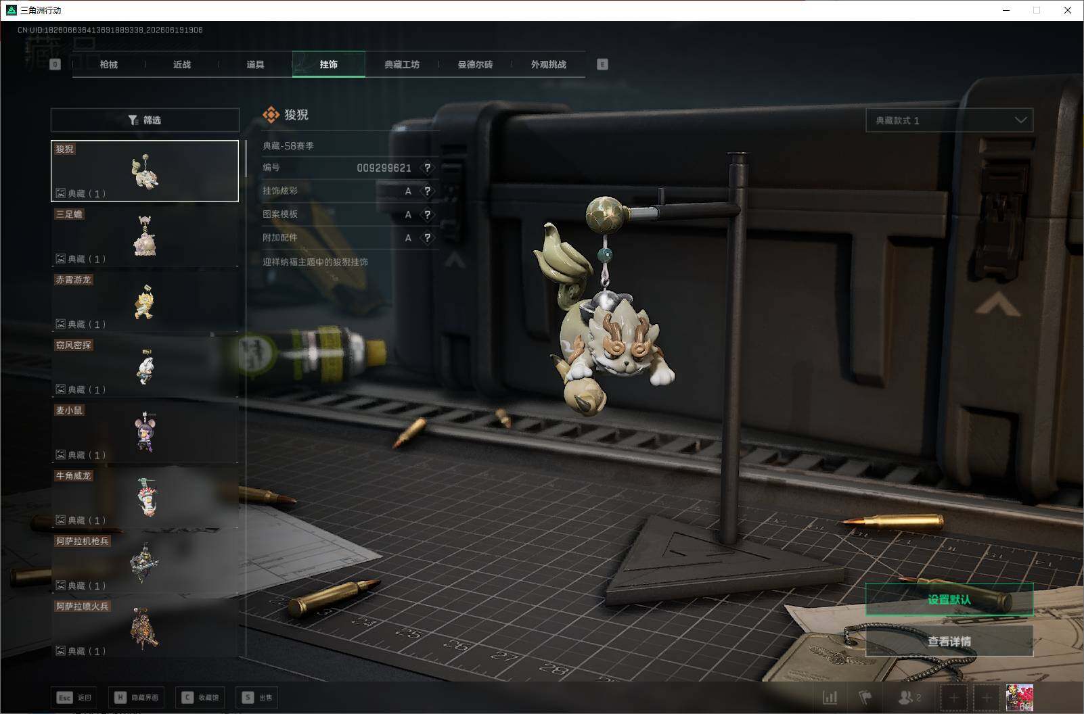Open the 曼德尔砖 tab
1084x714 pixels.
click(x=475, y=64)
